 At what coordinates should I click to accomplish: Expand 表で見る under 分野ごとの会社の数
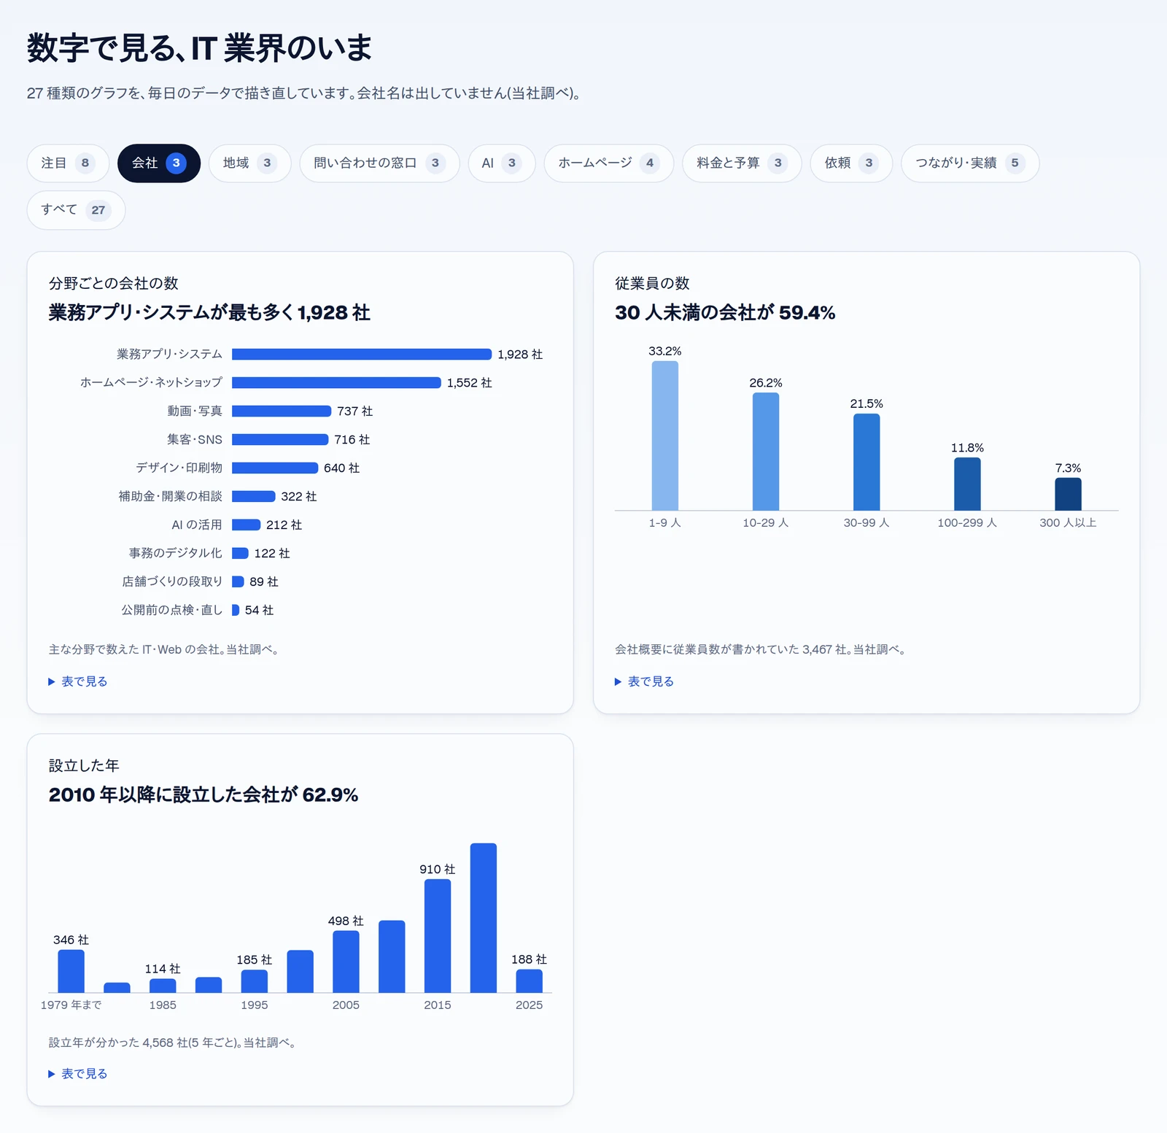tap(78, 681)
